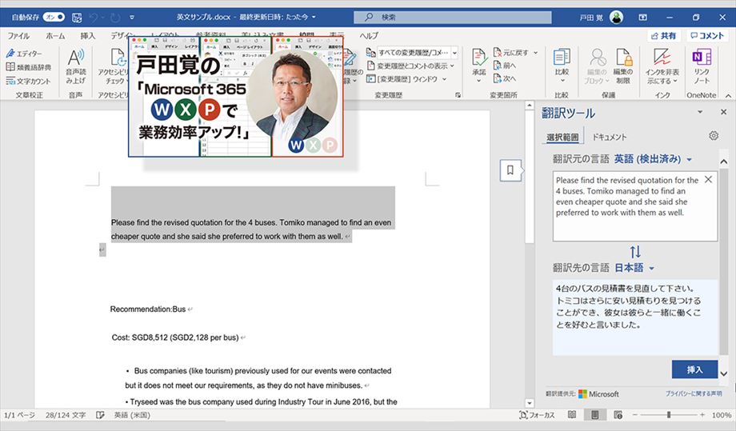The height and width of the screenshot is (431, 736).
Task: Open translator settings gear
Action: click(714, 136)
